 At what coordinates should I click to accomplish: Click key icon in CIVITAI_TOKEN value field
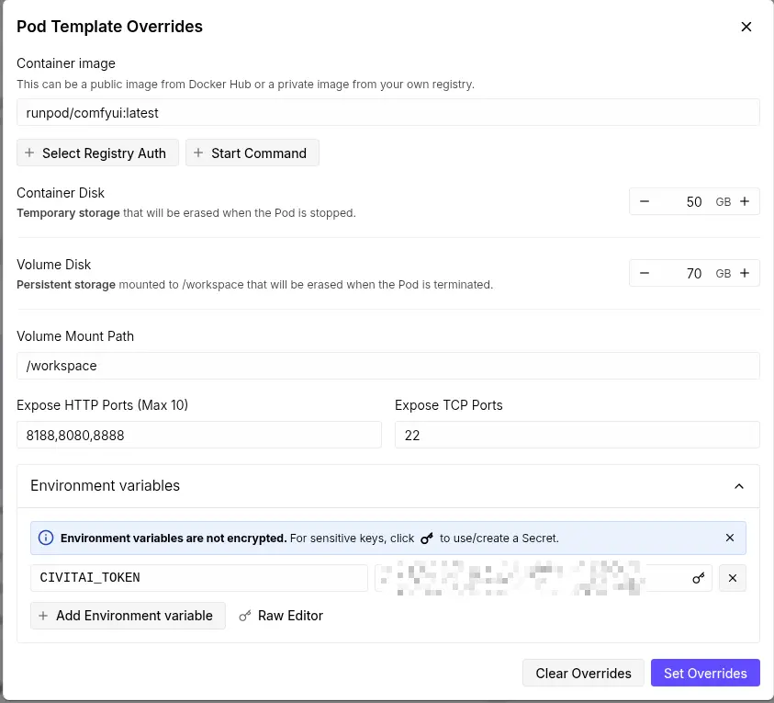pos(699,578)
